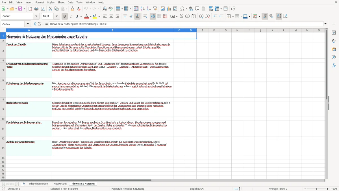339x191 pixels.
Task: Toggle Align Left
Action: (x=105, y=16)
